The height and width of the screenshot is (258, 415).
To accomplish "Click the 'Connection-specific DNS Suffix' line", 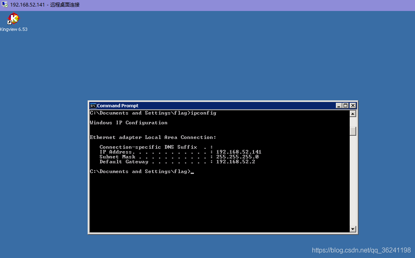I will [156, 147].
